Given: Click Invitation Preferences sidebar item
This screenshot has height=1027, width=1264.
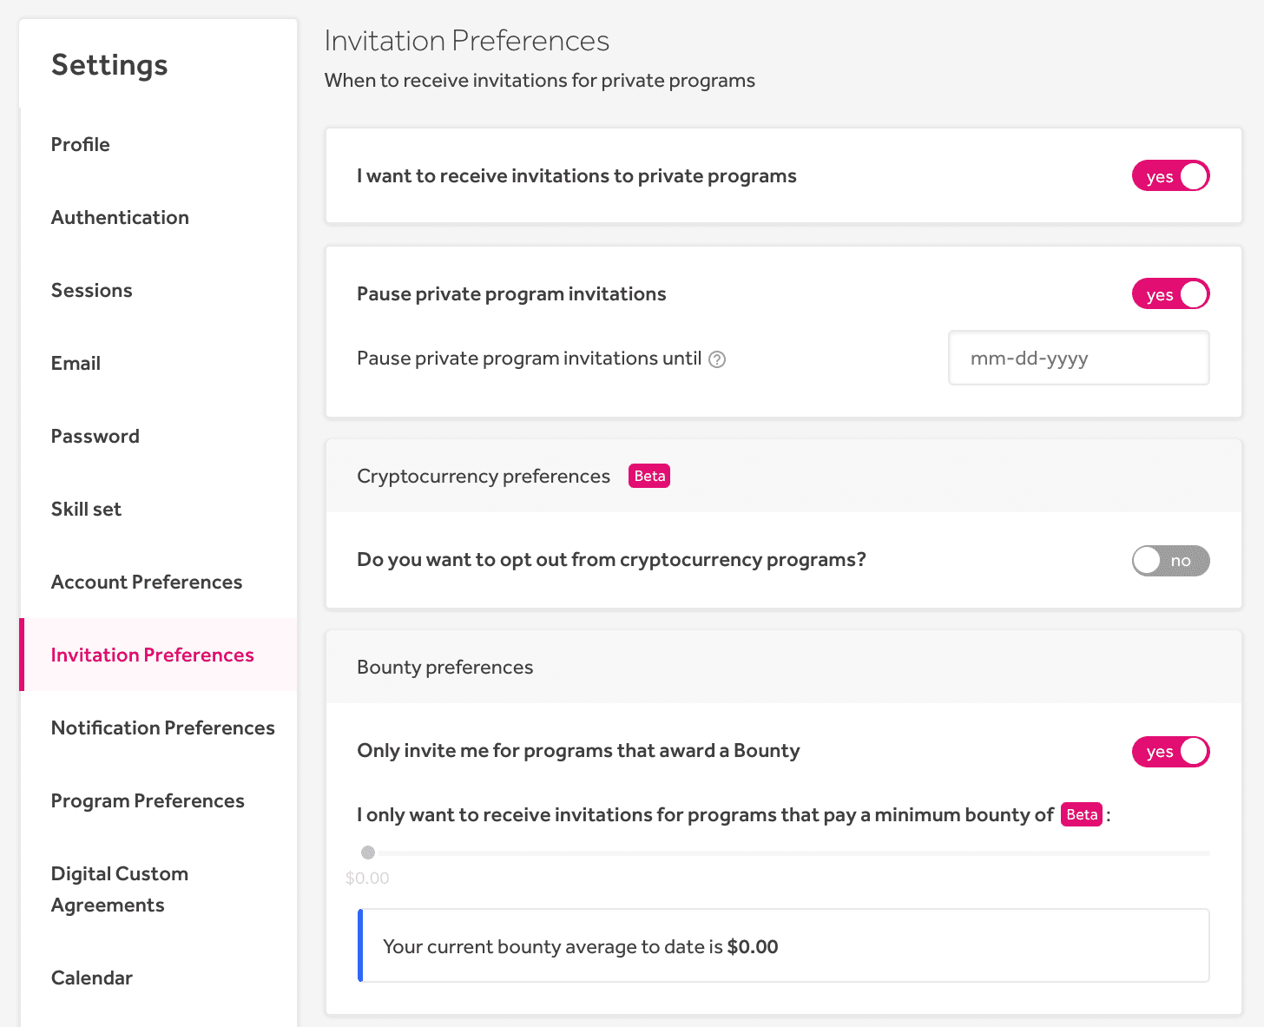Looking at the screenshot, I should click(153, 655).
